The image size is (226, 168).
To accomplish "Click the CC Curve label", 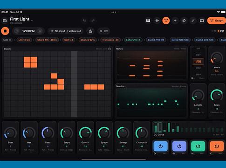I will (x=159, y=135).
